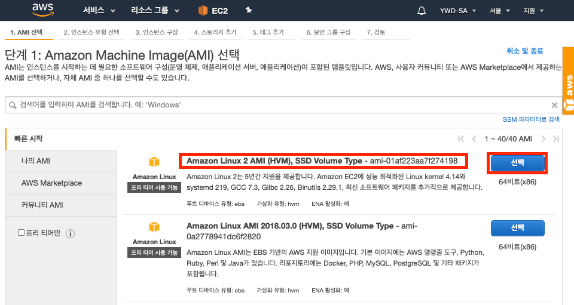574x305 pixels.
Task: Focus the AMI search input field
Action: pyautogui.click(x=283, y=105)
